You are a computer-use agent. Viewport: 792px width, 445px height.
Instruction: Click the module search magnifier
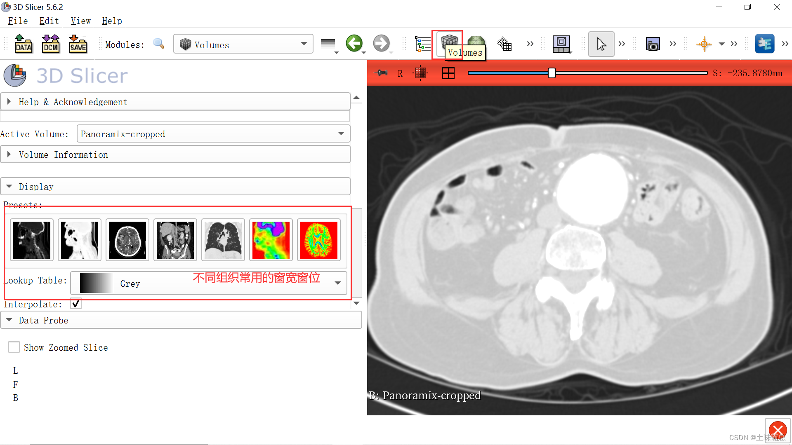(x=159, y=44)
